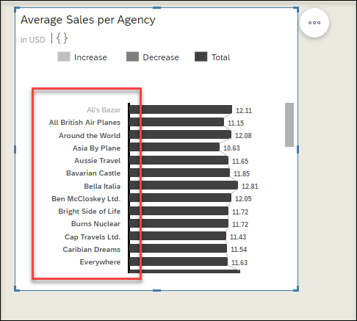Viewport: 357px width, 321px height.
Task: Click the bottom-right corner resize handle
Action: [296, 289]
